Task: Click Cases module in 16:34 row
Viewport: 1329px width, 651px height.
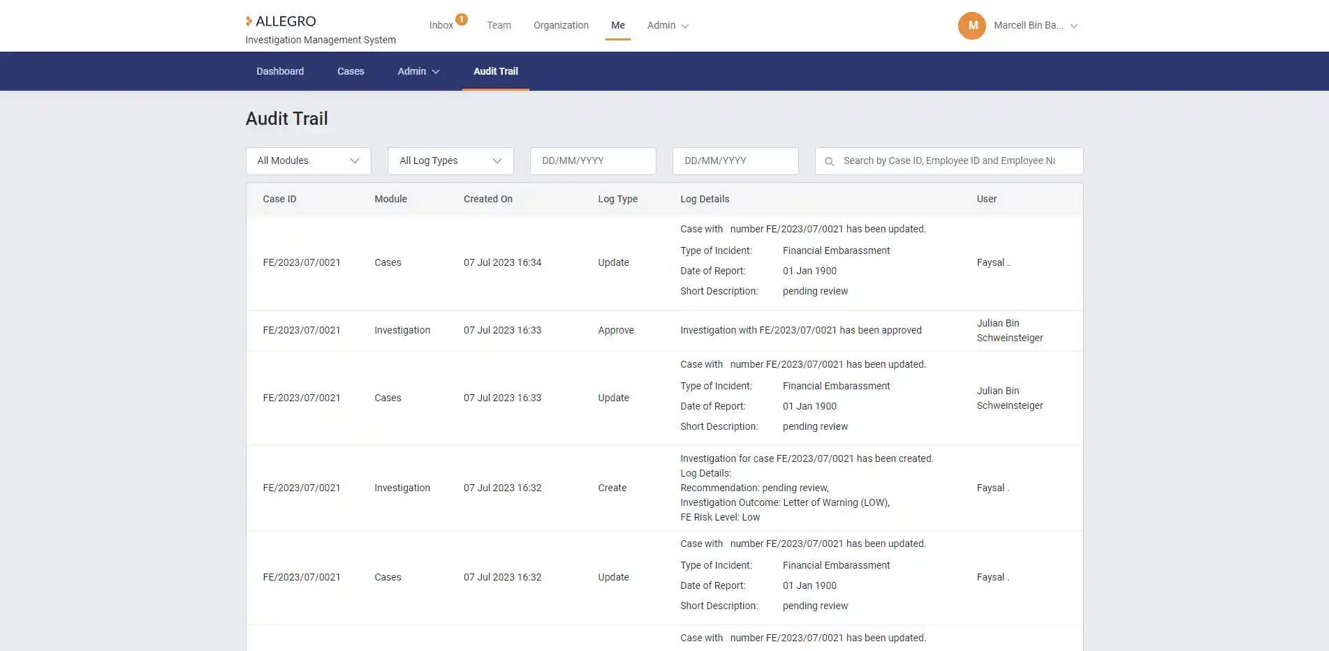Action: 388,262
